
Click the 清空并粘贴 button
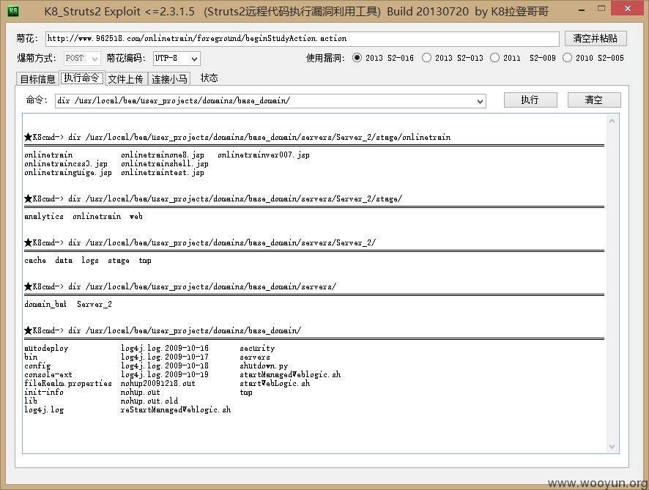pos(596,39)
